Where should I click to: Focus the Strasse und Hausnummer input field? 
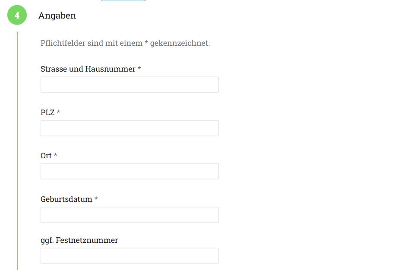tap(130, 85)
